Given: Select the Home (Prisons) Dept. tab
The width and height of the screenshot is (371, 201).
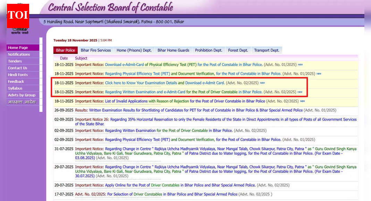Looking at the screenshot, I should (134, 50).
